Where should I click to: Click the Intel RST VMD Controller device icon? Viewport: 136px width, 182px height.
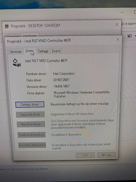pos(17,63)
